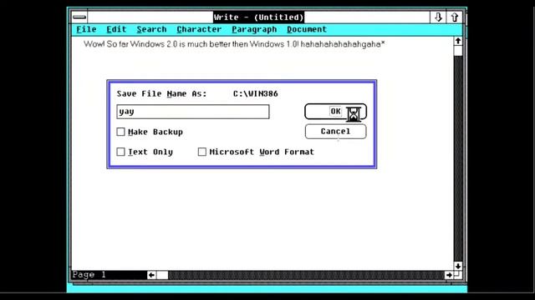Click the vertical scrollbar thumb box
Image resolution: width=535 pixels, height=300 pixels.
click(458, 51)
